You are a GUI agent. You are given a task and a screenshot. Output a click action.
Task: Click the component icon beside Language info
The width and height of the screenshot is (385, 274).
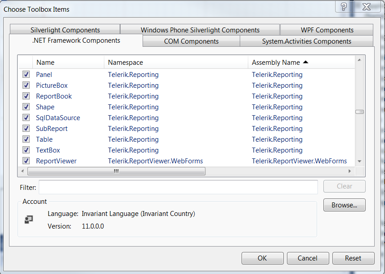tap(29, 220)
